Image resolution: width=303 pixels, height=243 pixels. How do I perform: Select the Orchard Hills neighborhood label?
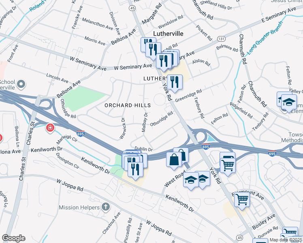point(128,105)
